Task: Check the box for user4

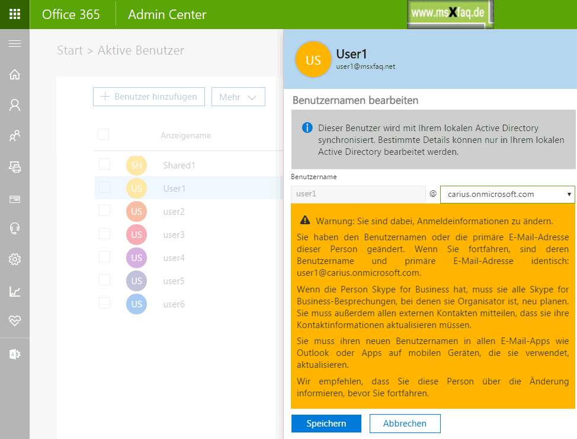Action: point(104,256)
